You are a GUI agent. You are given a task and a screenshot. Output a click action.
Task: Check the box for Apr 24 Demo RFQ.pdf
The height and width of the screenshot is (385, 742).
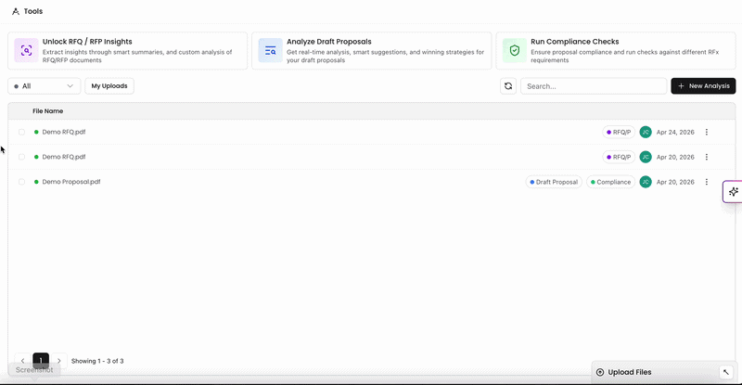(x=21, y=132)
